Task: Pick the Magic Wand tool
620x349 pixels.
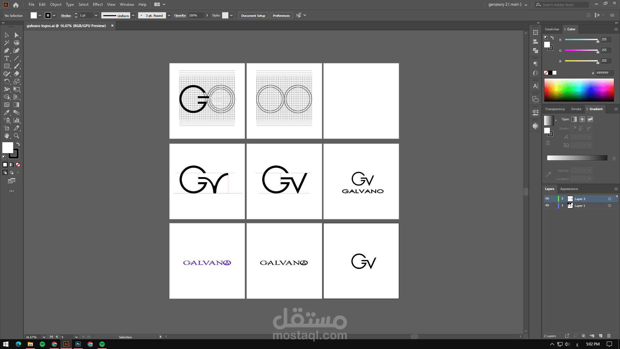Action: [6, 43]
